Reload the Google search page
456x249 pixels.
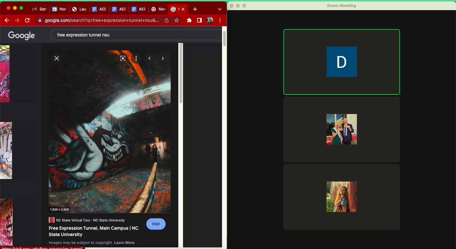[x=27, y=21]
